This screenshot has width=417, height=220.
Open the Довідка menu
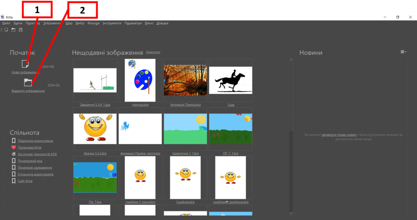162,23
